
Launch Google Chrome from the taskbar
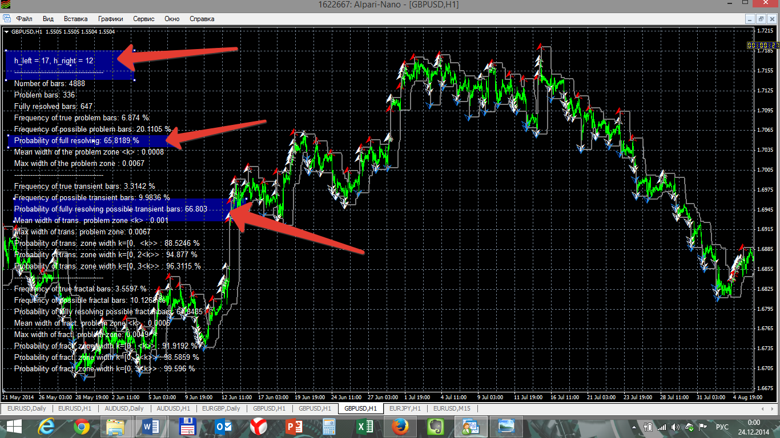[82, 427]
